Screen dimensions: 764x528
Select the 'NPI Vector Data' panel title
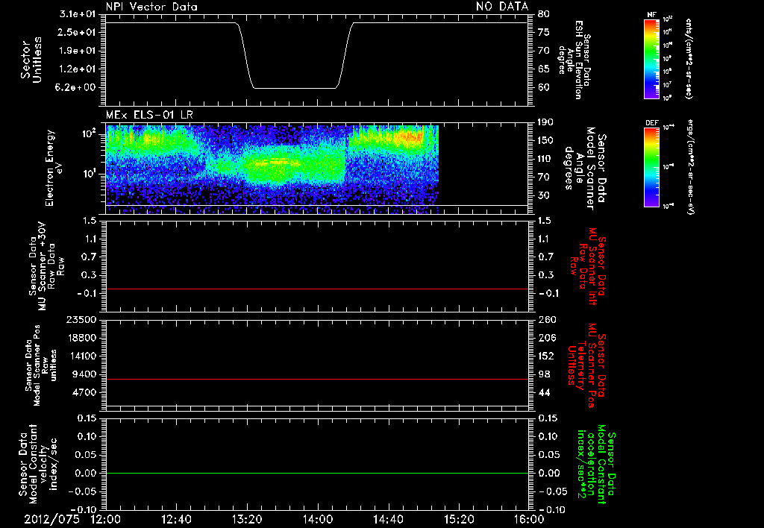click(151, 7)
